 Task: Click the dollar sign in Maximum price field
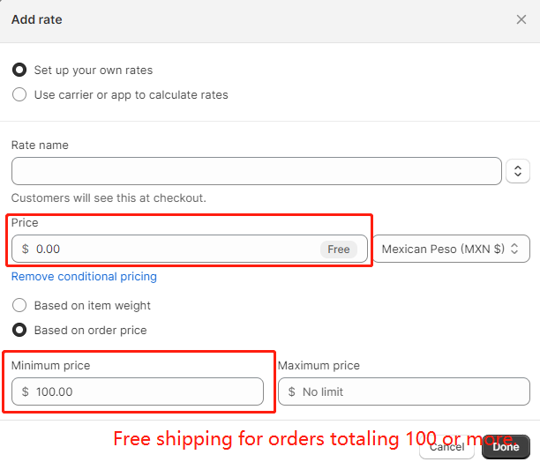coord(292,391)
